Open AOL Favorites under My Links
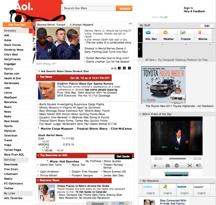Screen dimensions: 216x205 coord(13,198)
